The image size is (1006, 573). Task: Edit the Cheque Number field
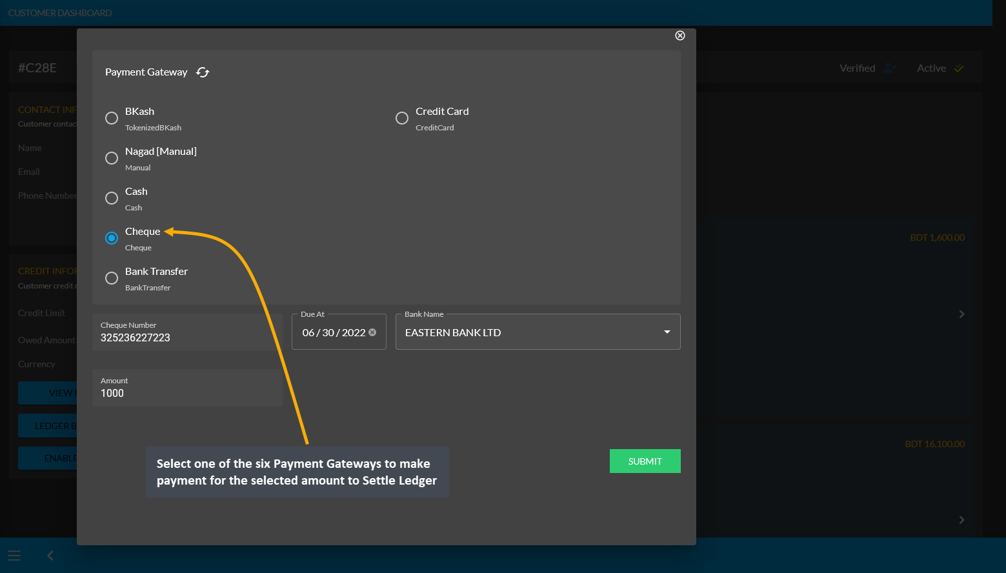[187, 333]
